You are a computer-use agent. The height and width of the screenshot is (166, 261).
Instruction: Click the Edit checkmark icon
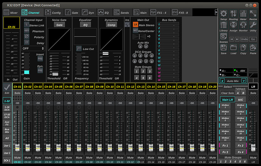tap(7, 87)
